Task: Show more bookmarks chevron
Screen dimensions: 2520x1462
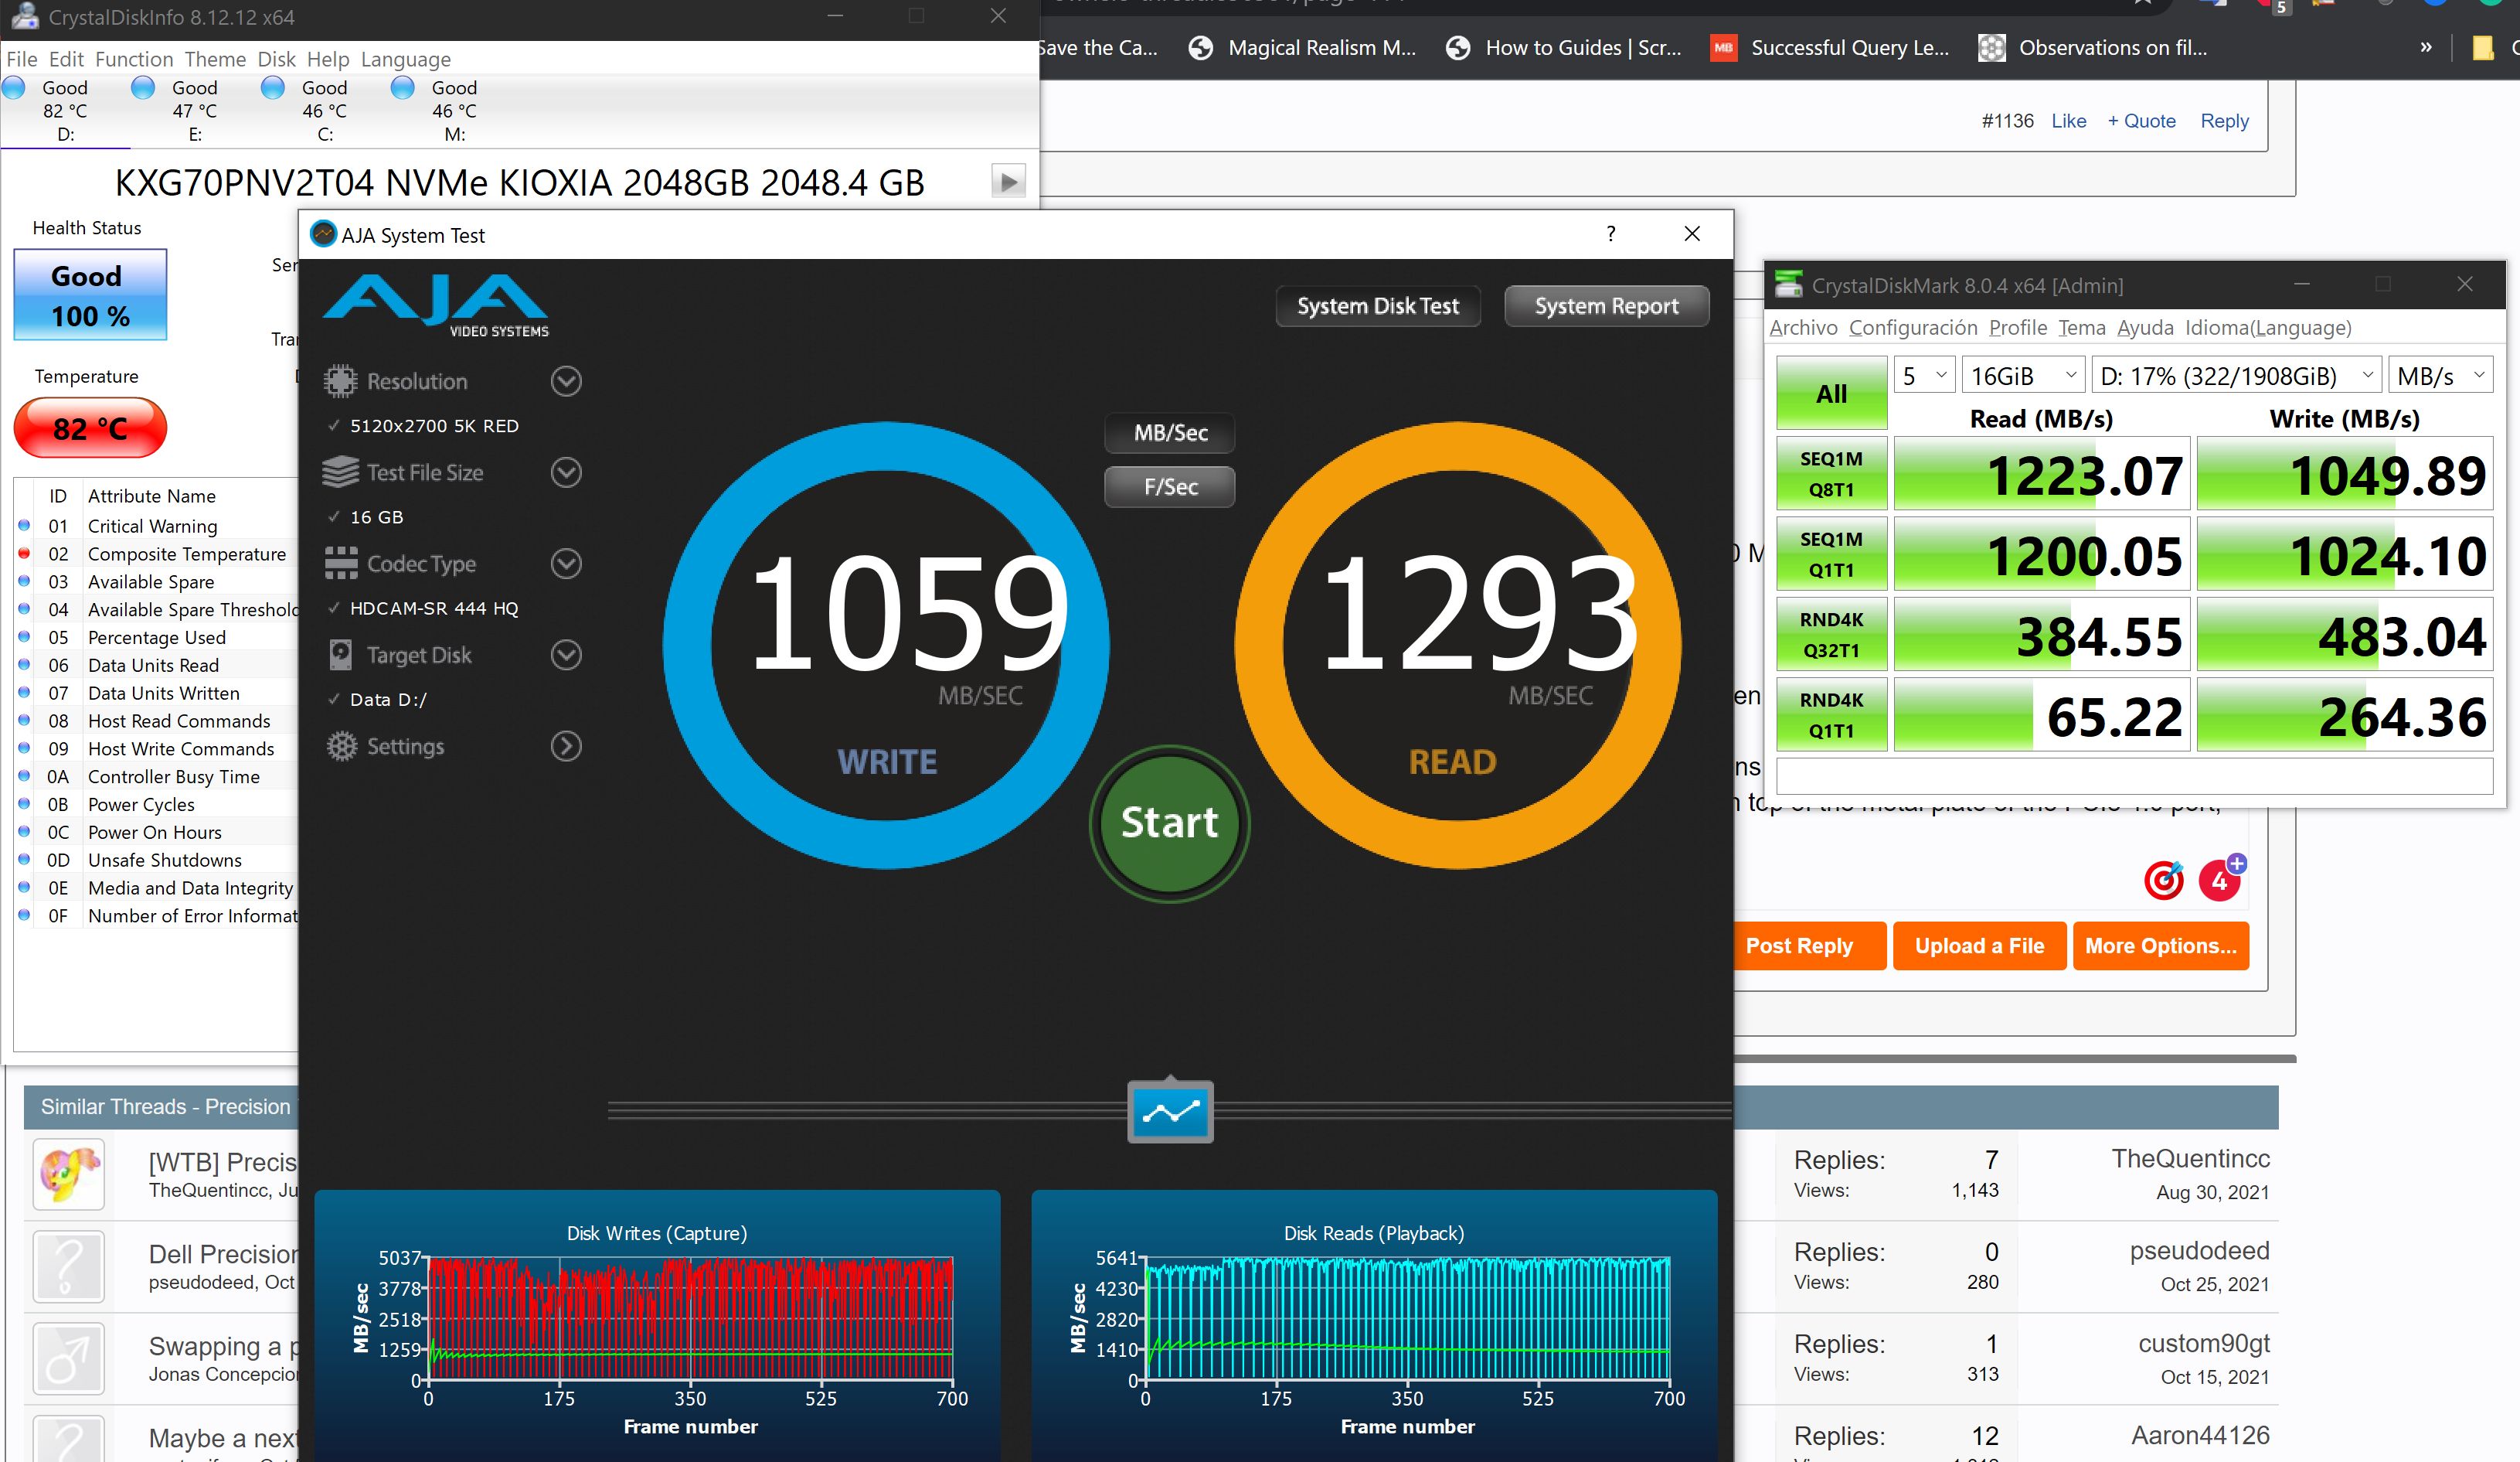Action: click(x=2425, y=47)
